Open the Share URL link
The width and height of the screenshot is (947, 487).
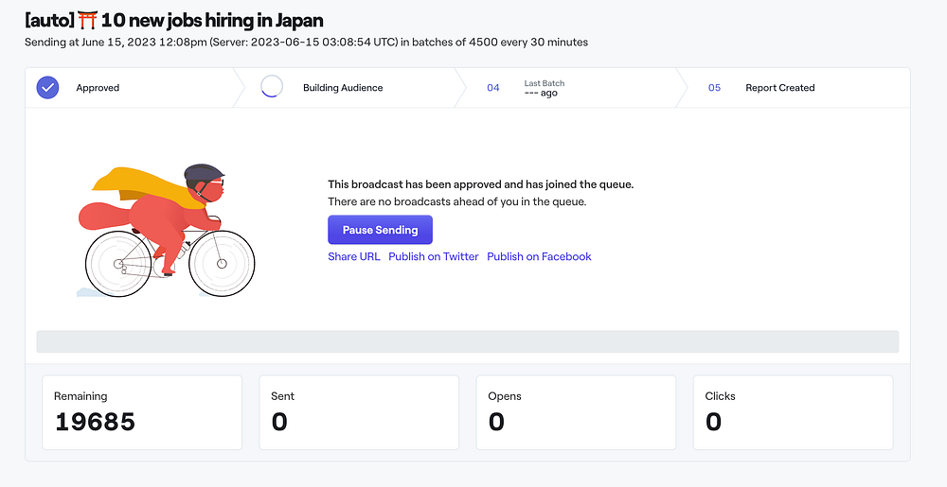[353, 256]
